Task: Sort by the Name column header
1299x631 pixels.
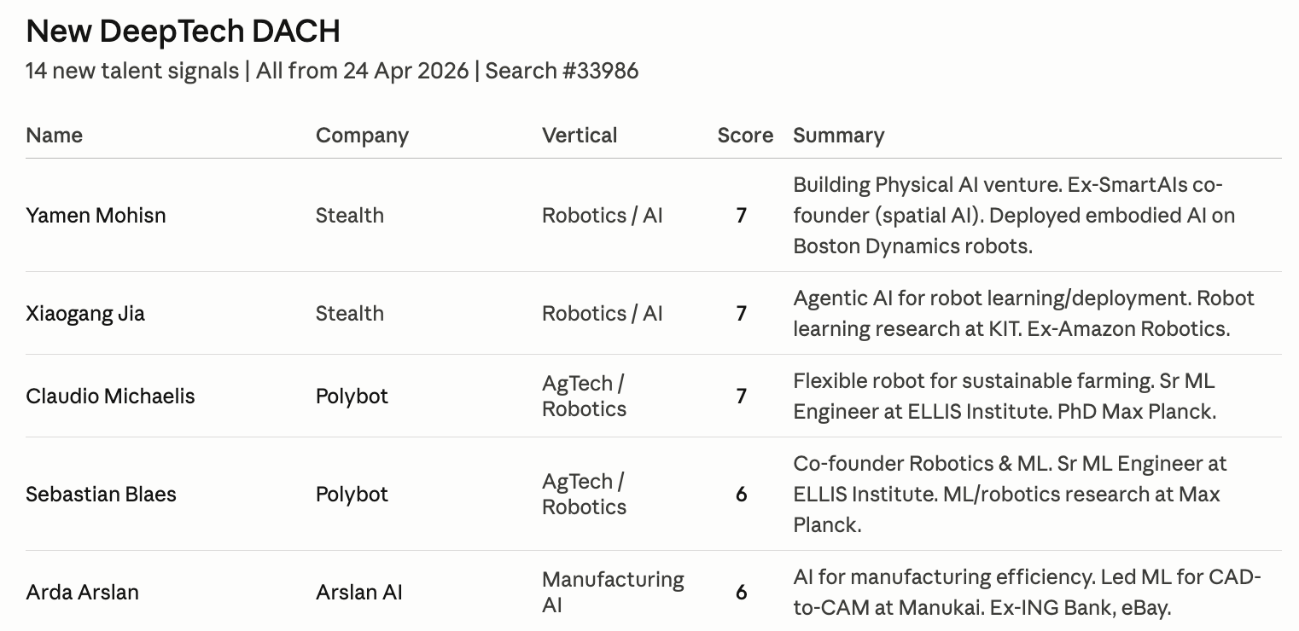Action: point(54,136)
